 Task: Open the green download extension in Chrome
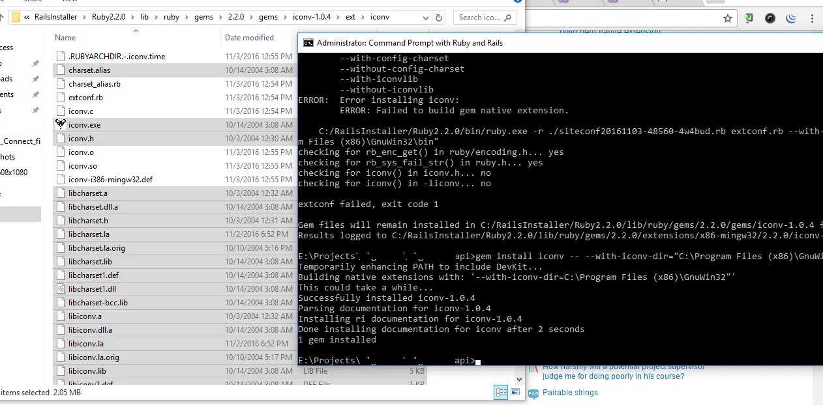point(750,18)
